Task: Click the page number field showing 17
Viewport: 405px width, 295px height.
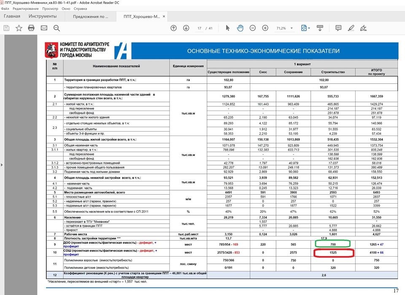Action: (x=200, y=28)
